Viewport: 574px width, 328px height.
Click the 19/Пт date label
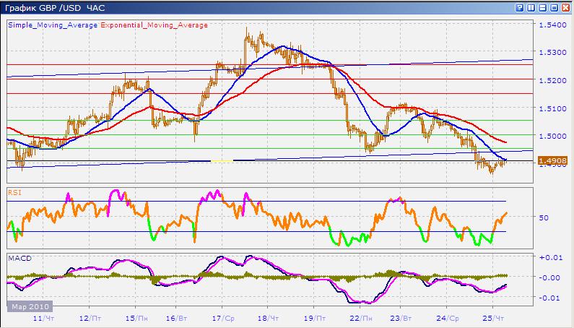[315, 318]
